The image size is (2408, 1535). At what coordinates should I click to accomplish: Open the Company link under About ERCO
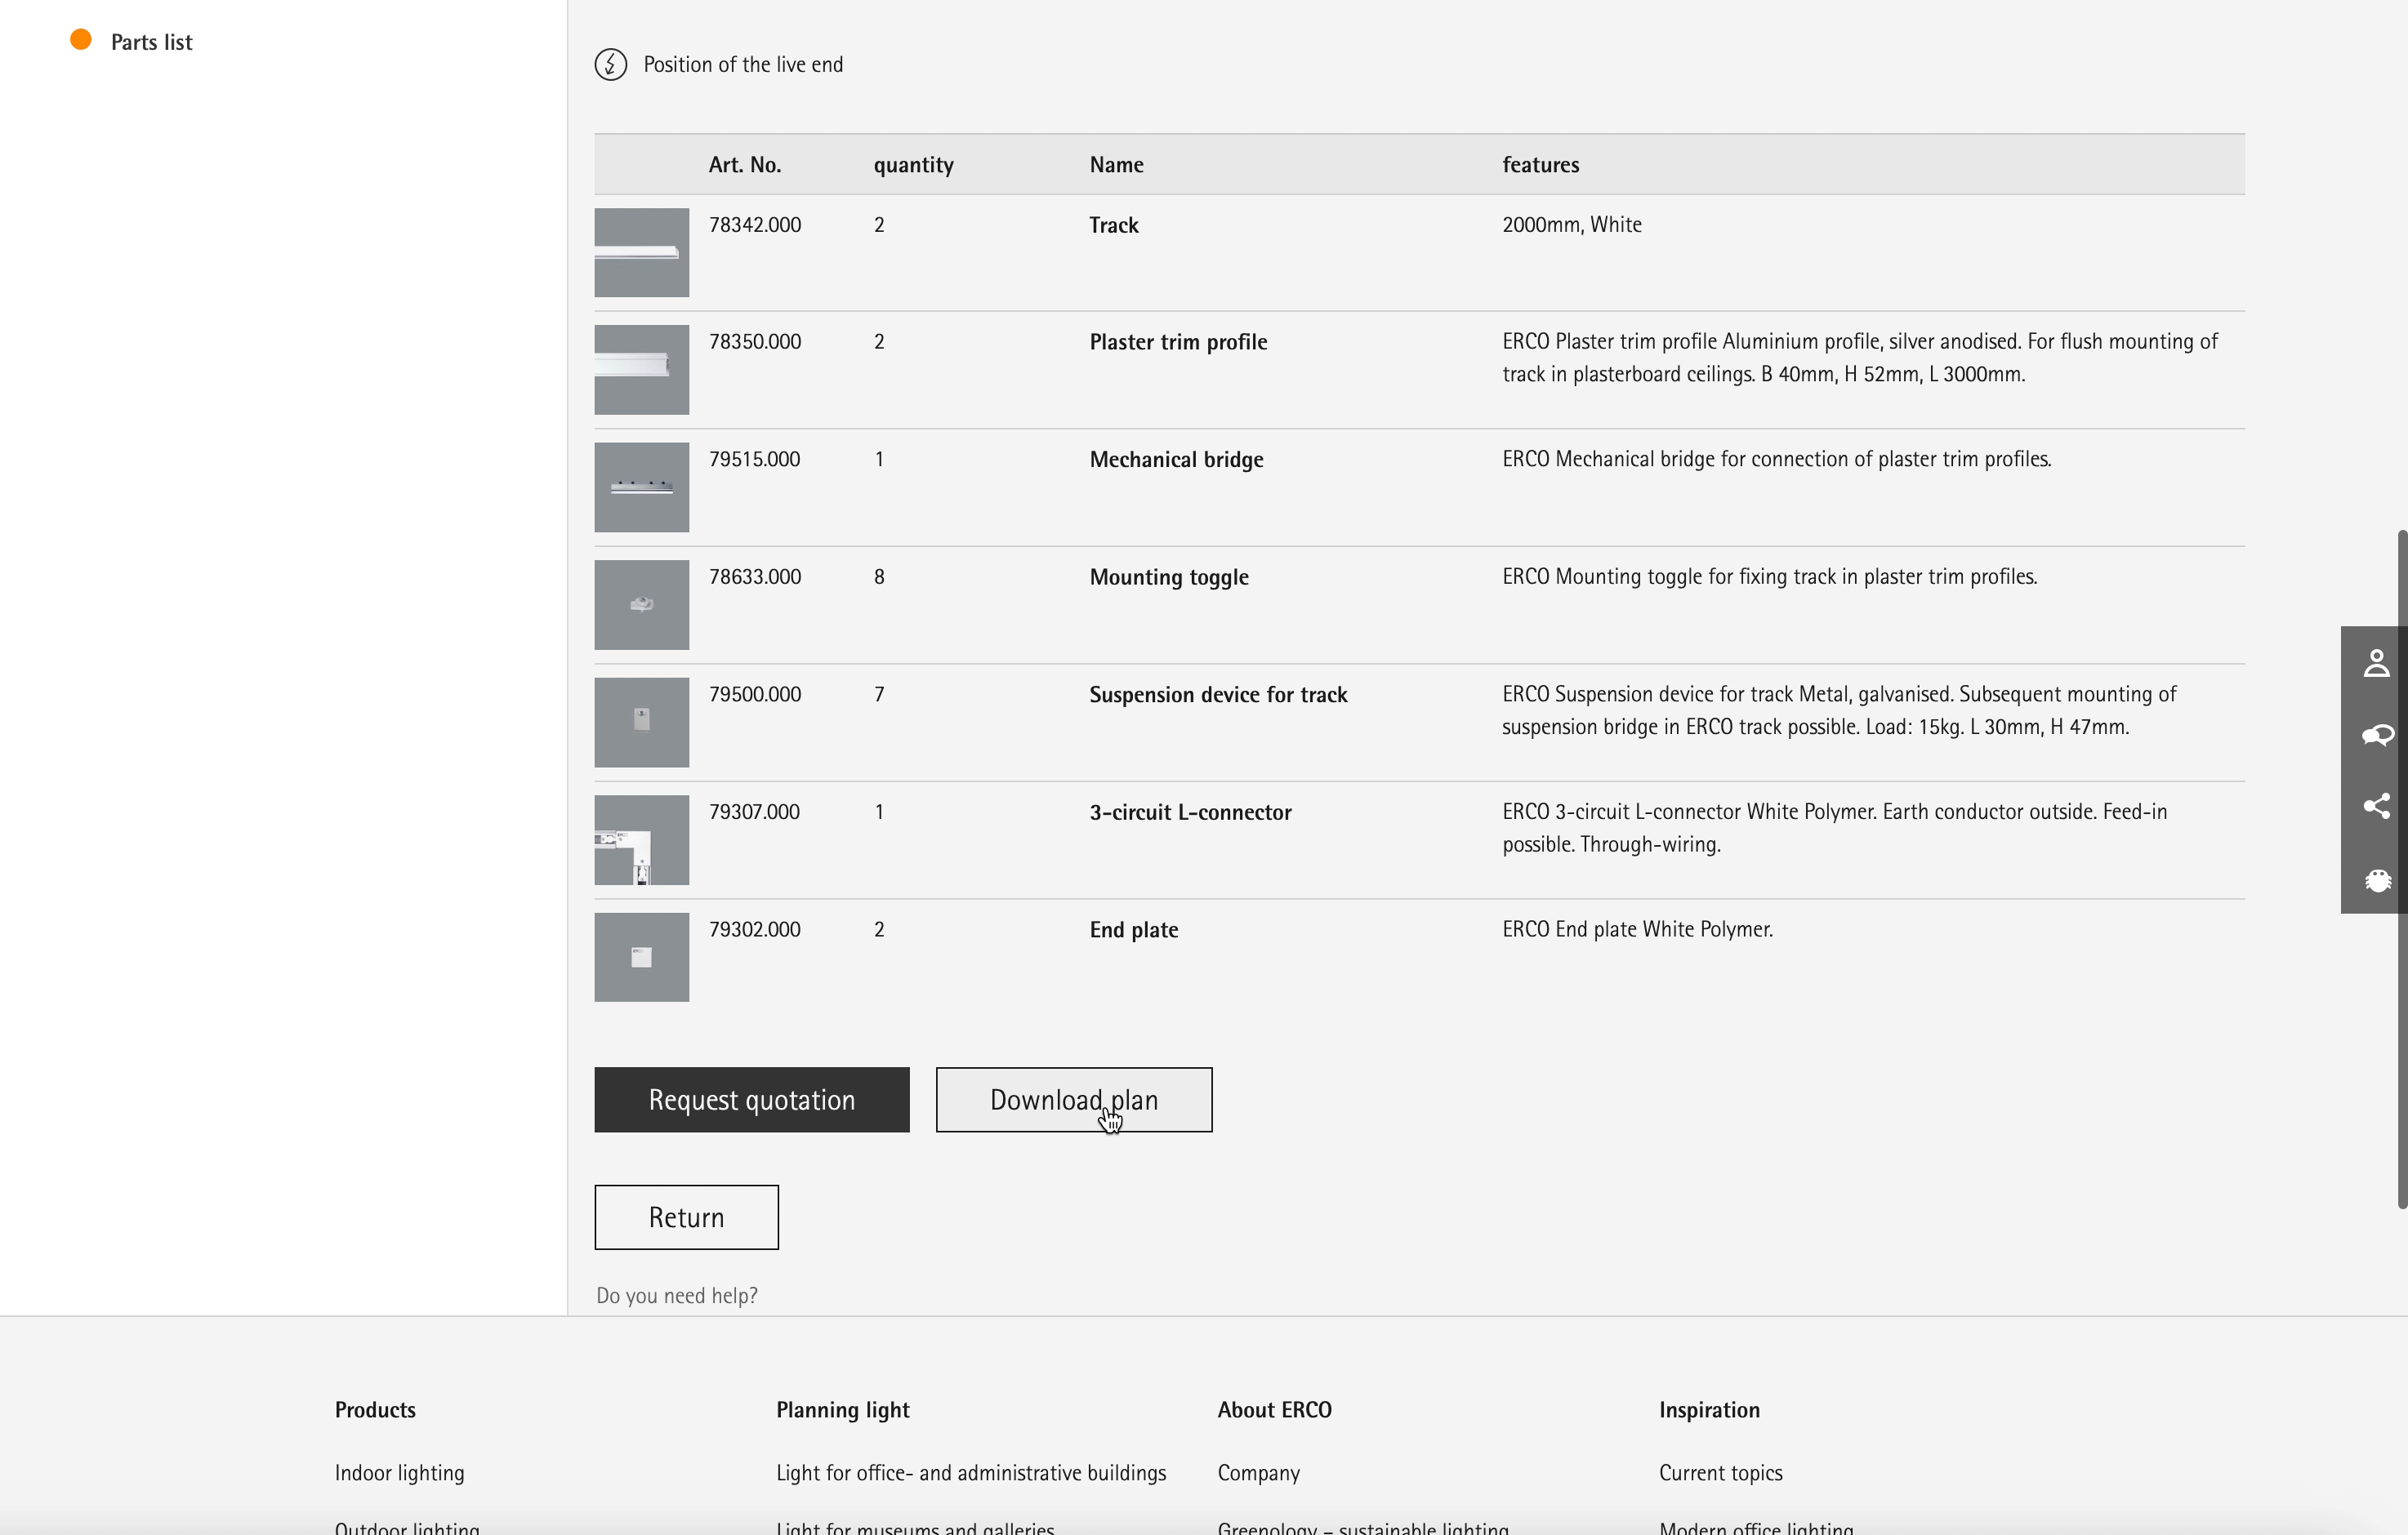pos(1258,1472)
